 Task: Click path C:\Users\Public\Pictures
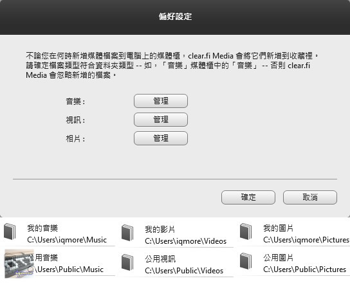point(305,269)
